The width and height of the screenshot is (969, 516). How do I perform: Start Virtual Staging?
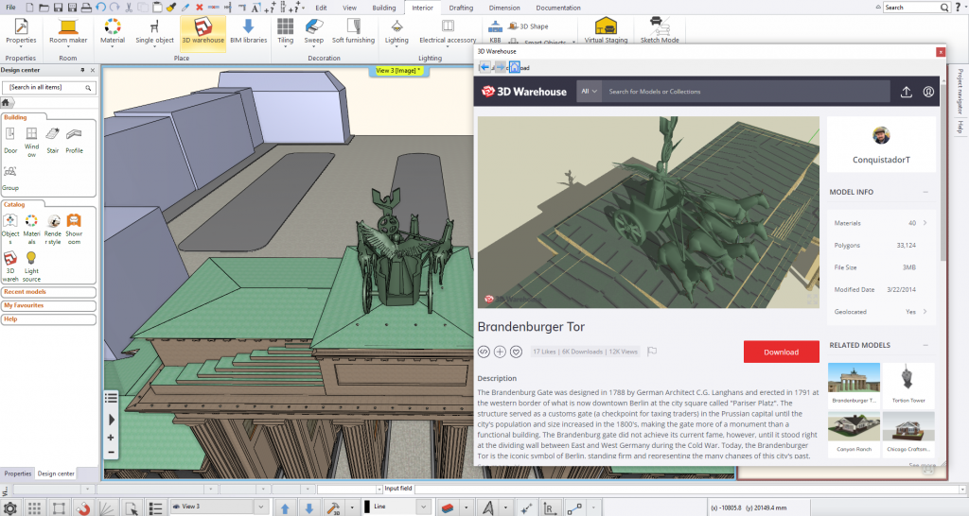coord(606,30)
